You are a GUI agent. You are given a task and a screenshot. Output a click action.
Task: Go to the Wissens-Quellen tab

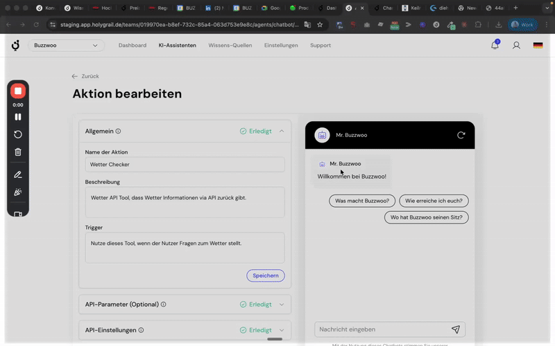point(230,46)
